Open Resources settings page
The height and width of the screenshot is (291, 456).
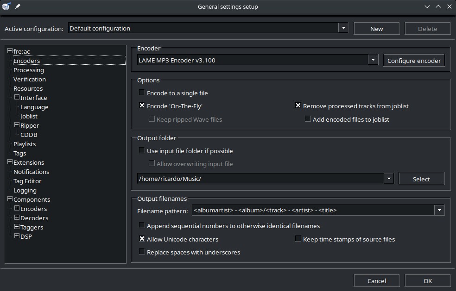click(28, 88)
